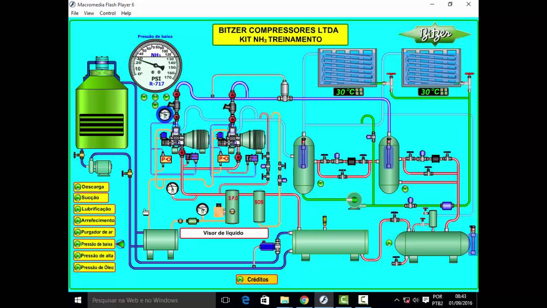The height and width of the screenshot is (308, 547).
Task: Click the SOS oil vessel
Action: pos(259,206)
